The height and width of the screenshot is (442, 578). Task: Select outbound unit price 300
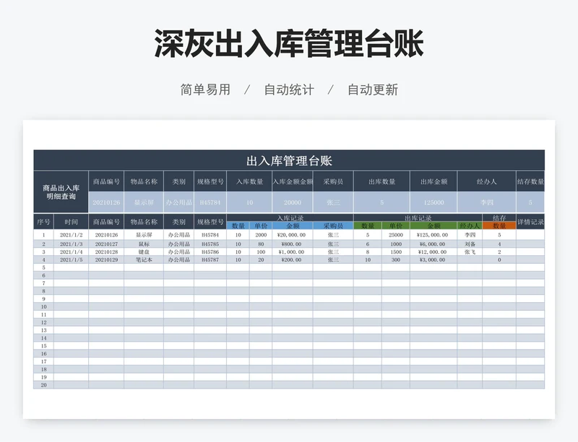[x=396, y=260]
